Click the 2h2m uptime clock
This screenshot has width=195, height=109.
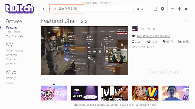coord(133,42)
